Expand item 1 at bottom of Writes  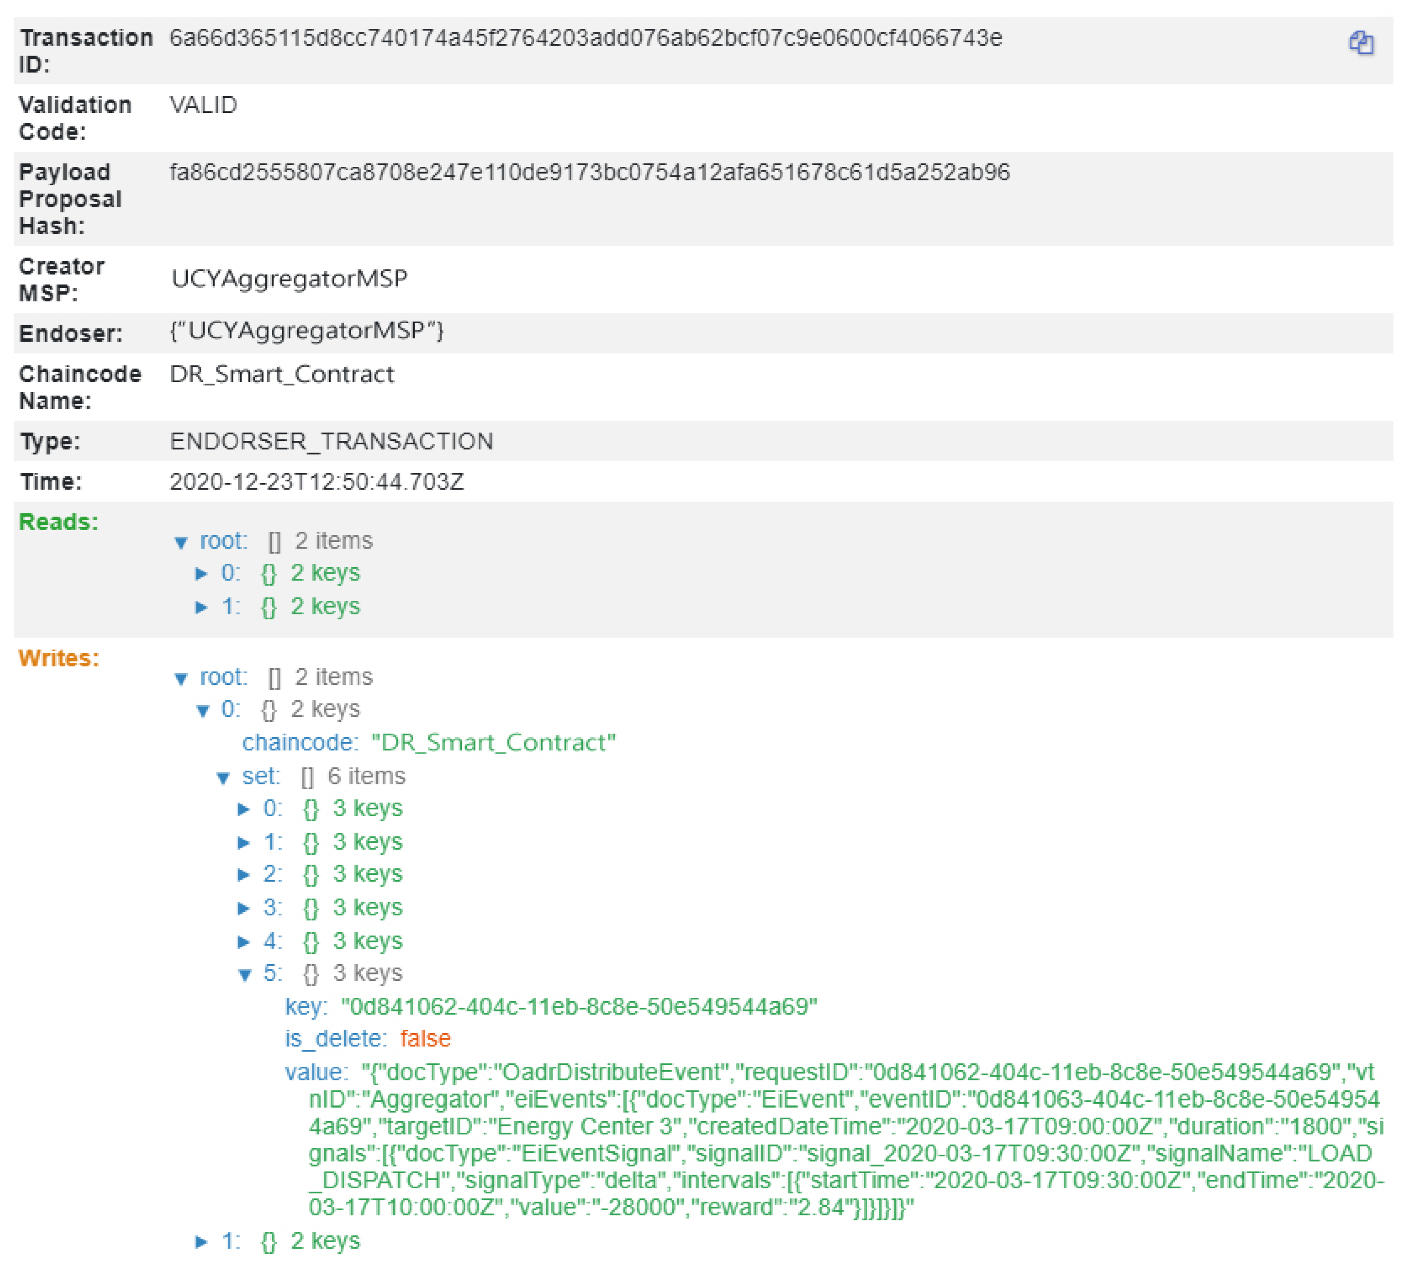tap(202, 1241)
